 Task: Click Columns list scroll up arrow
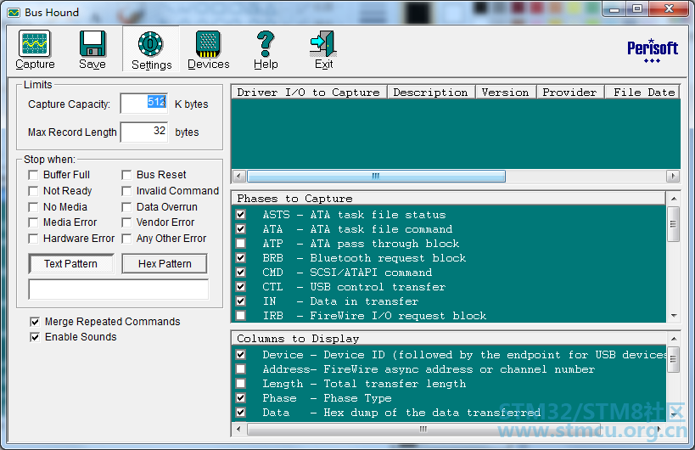pos(673,339)
